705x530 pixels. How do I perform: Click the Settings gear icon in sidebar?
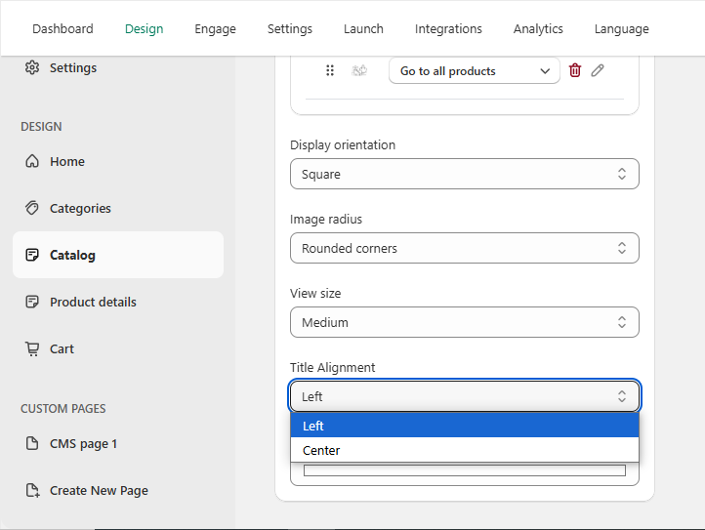[32, 68]
